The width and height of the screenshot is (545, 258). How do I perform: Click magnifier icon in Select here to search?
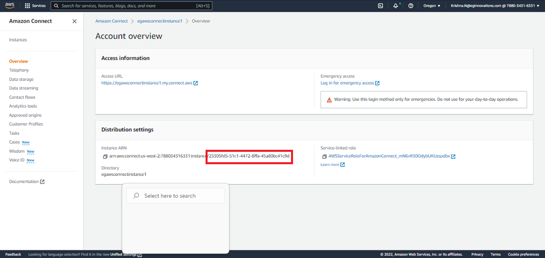pos(136,196)
